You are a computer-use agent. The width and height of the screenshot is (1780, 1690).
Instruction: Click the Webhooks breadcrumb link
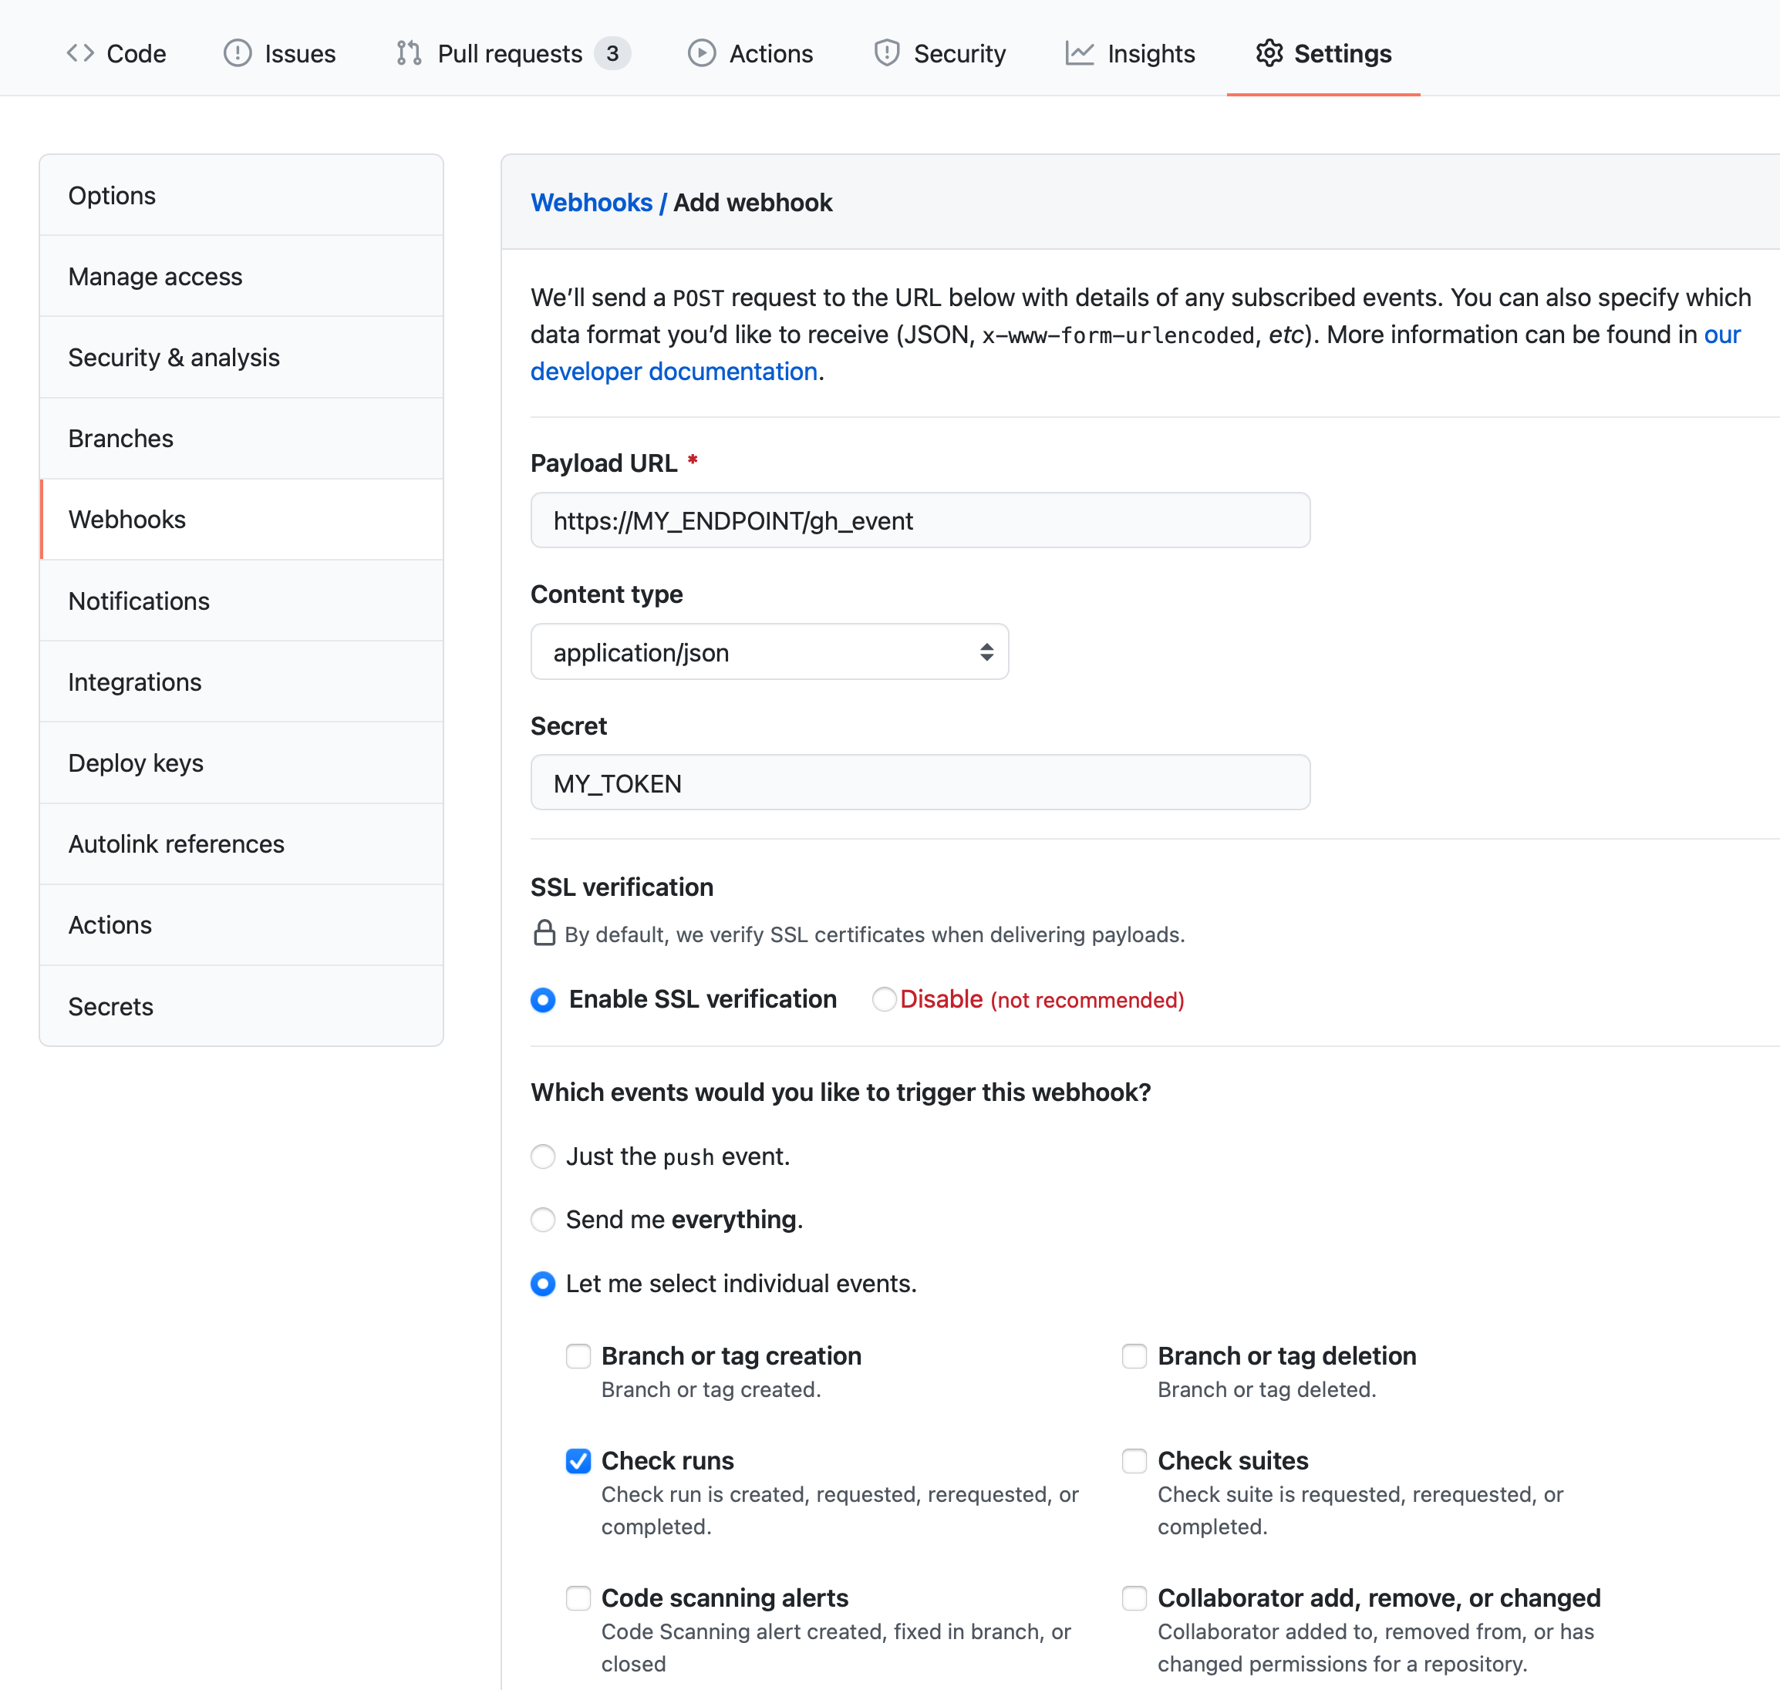[x=592, y=203]
